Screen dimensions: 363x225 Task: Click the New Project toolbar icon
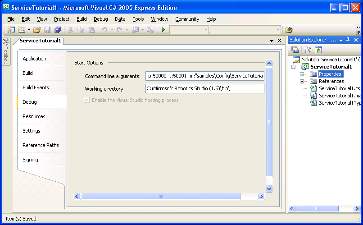point(11,30)
